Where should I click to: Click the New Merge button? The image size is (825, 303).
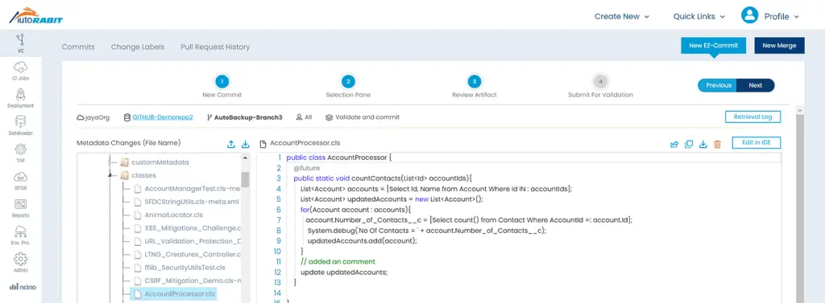[x=779, y=45]
